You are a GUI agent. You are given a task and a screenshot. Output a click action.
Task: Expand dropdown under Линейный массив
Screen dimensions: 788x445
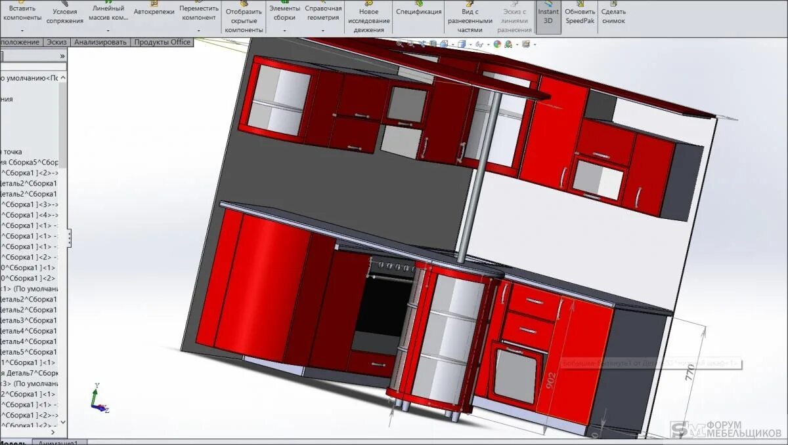click(x=108, y=30)
